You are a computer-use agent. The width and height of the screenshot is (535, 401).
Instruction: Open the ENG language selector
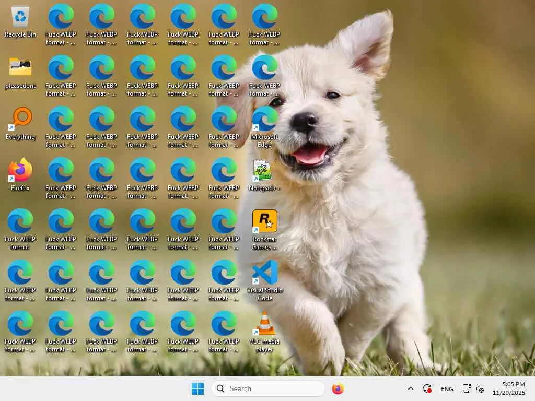447,388
